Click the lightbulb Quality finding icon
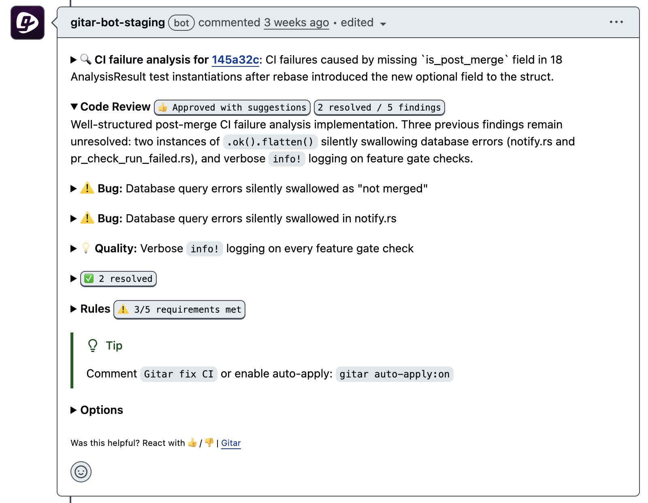 point(86,248)
